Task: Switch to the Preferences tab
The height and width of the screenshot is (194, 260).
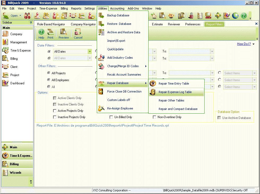Action: point(193,24)
